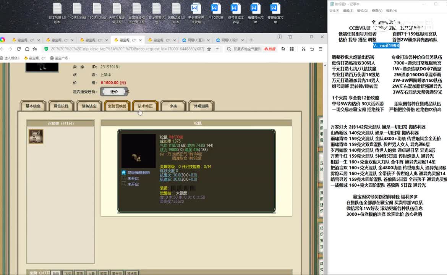Switch to the 外观道具 tab
The width and height of the screenshot is (447, 275).
pyautogui.click(x=201, y=106)
